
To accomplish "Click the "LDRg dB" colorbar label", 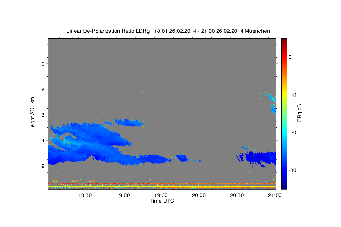I will click(x=299, y=114).
